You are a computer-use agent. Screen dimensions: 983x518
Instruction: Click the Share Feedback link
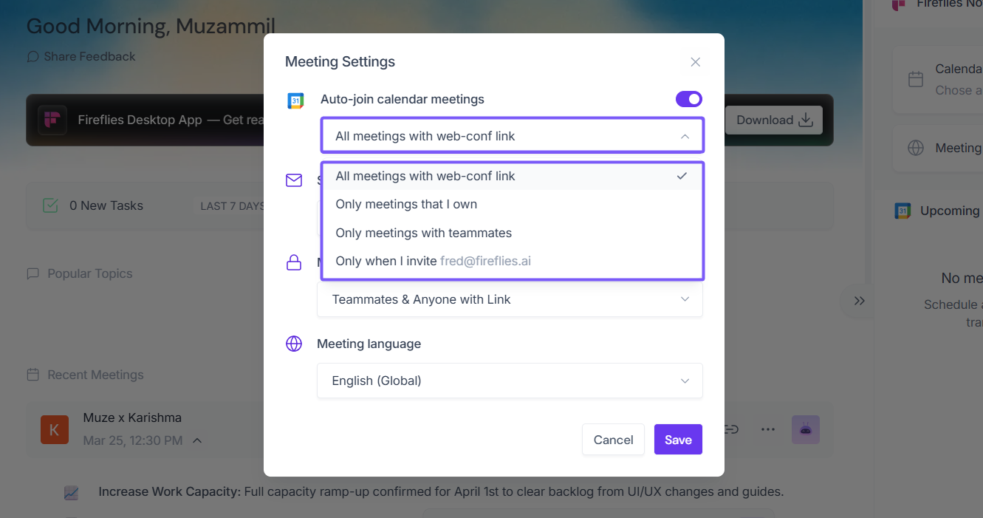tap(81, 57)
